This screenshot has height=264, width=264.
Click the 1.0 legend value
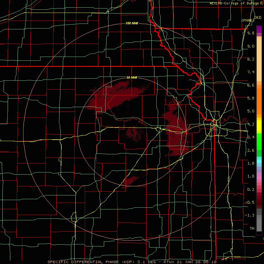coord(251,177)
